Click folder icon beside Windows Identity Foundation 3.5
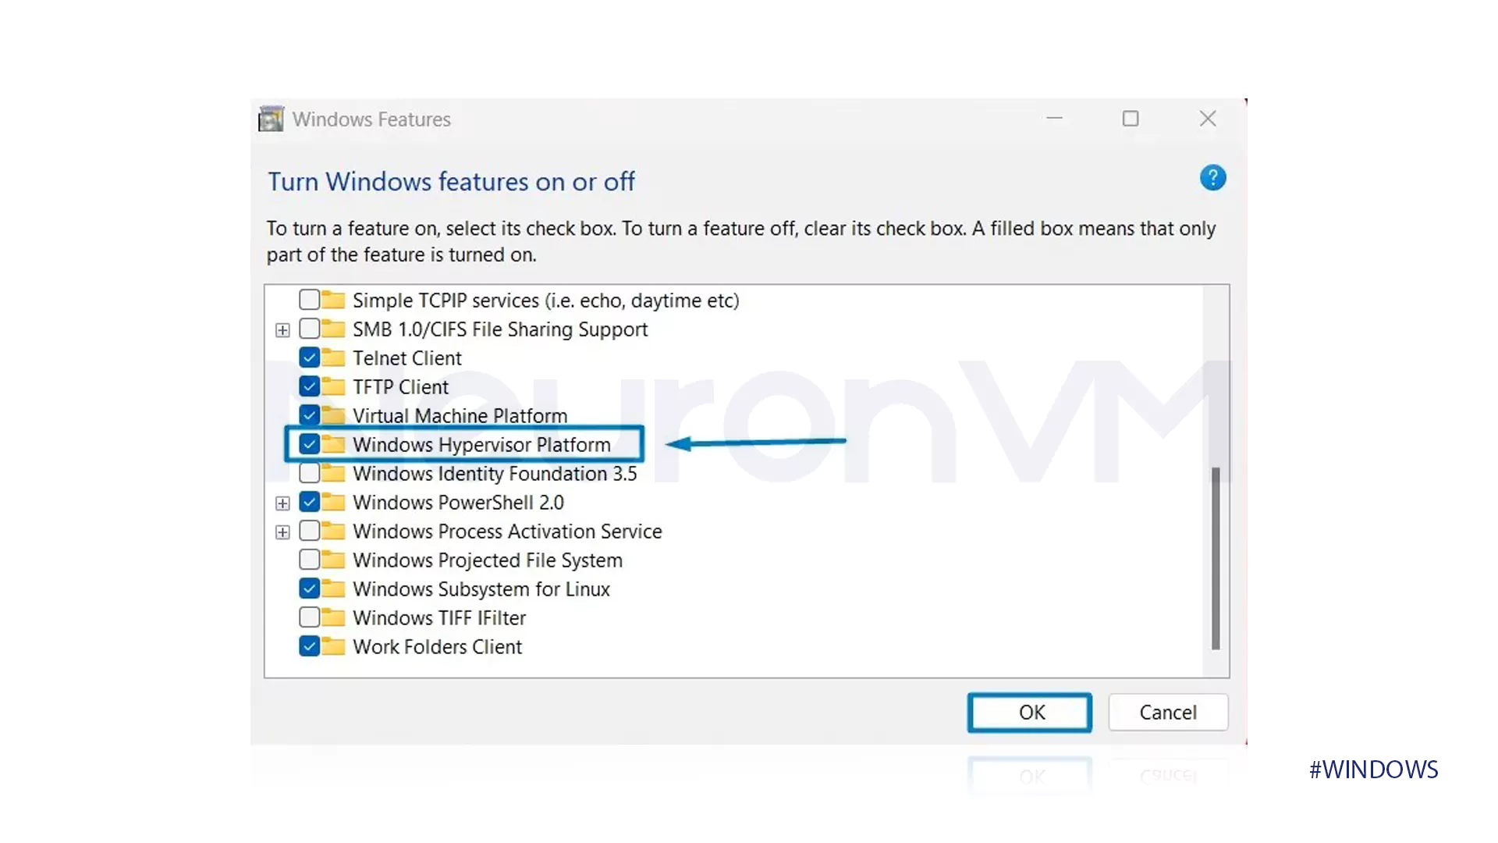The image size is (1498, 843). 333,473
